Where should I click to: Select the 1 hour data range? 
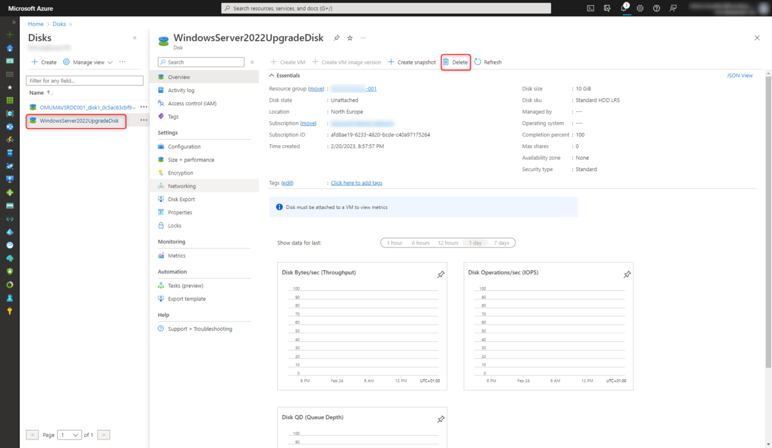pyautogui.click(x=394, y=243)
